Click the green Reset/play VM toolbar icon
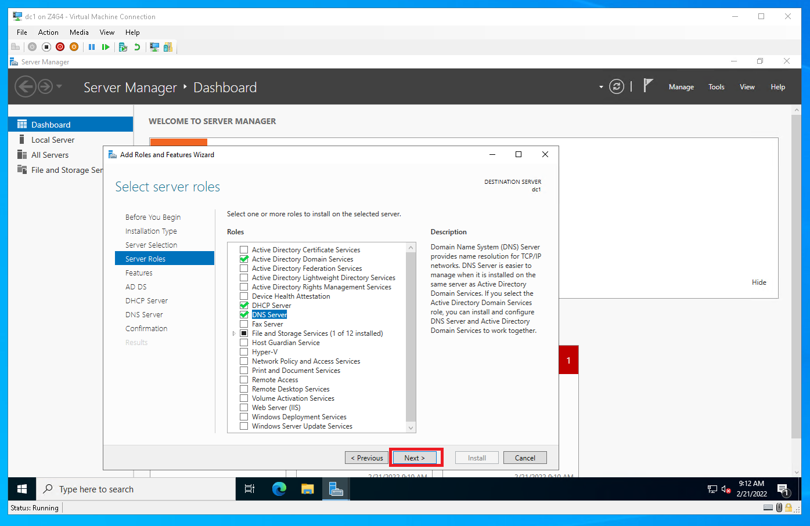The width and height of the screenshot is (810, 526). [x=106, y=47]
